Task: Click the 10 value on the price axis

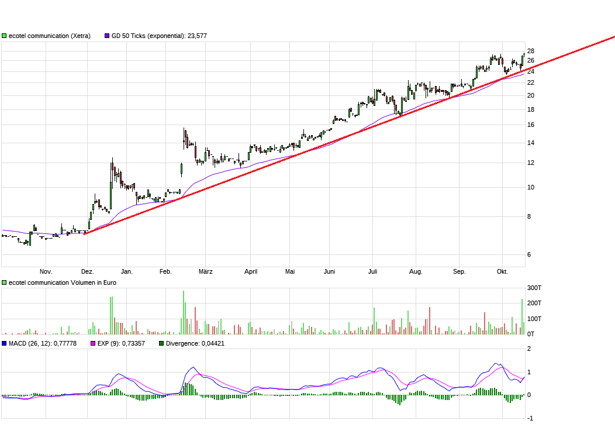Action: pyautogui.click(x=531, y=188)
